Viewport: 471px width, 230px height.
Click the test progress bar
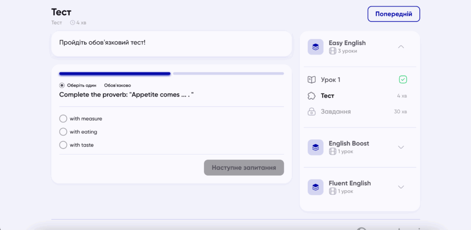[x=171, y=74]
